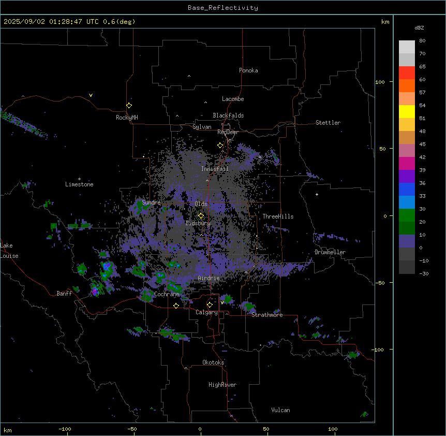Click the Sundre city label

click(151, 202)
